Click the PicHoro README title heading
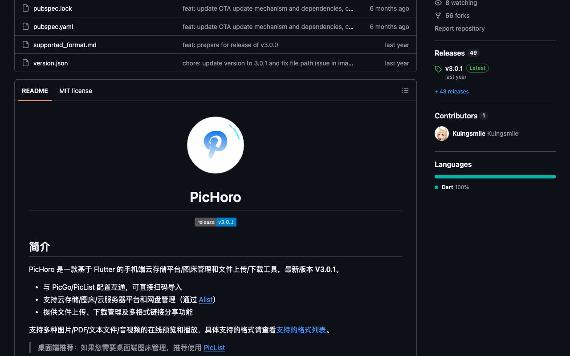Viewport: 570px width, 356px height. 216,197
